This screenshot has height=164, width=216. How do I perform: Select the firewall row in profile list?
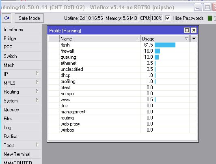coord(123,51)
